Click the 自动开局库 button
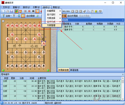This screenshot has height=105, width=125. [x=72, y=16]
